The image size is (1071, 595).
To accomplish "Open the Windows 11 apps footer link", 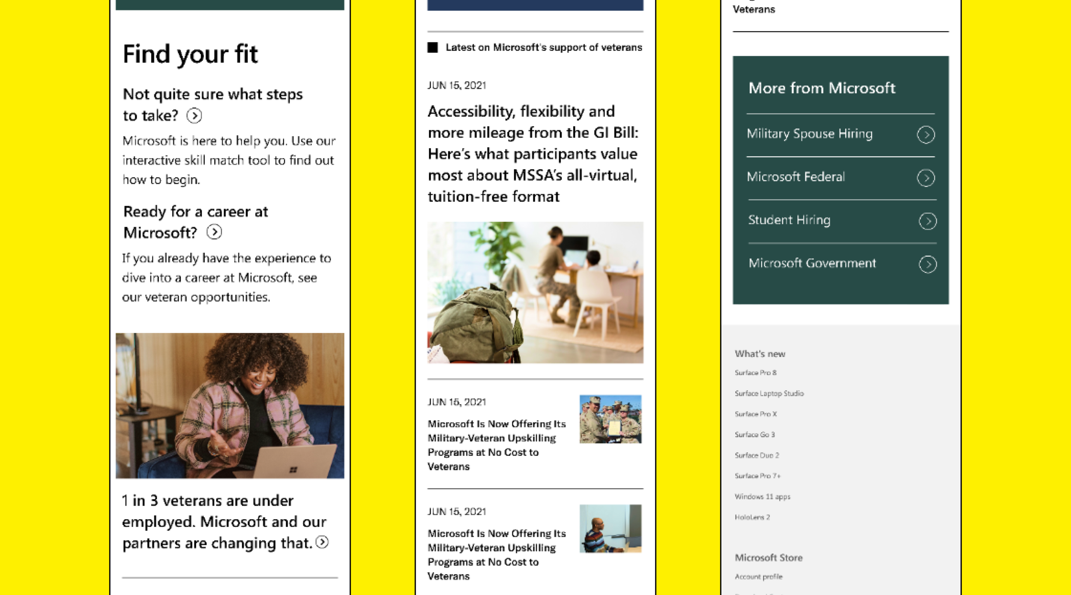I will [762, 496].
